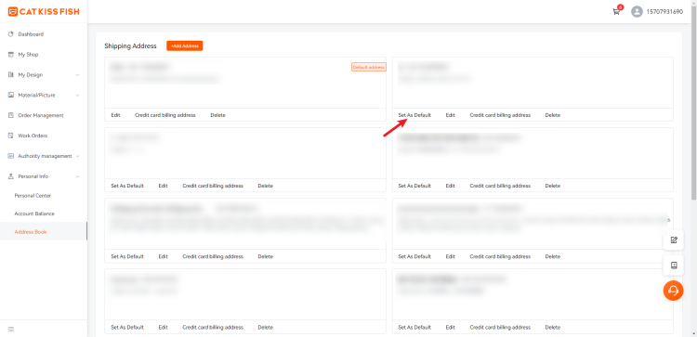Viewport: 697px width, 337px height.
Task: Select the Order Management clipboard icon
Action: point(11,115)
